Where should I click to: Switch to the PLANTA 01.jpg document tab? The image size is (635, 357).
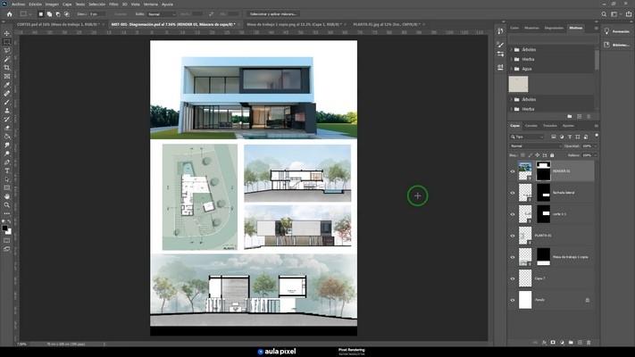click(x=387, y=25)
